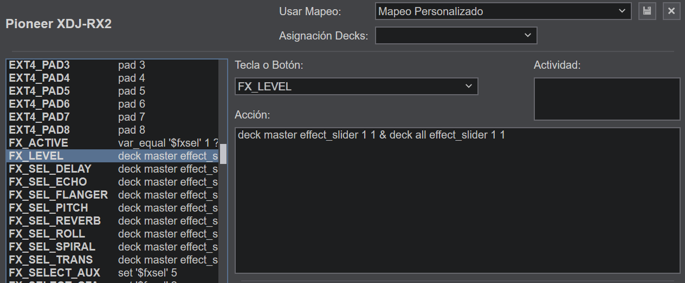Viewport: 685px width, 283px height.
Task: Select the EXT4_PAD3 row in list
Action: pyautogui.click(x=114, y=65)
